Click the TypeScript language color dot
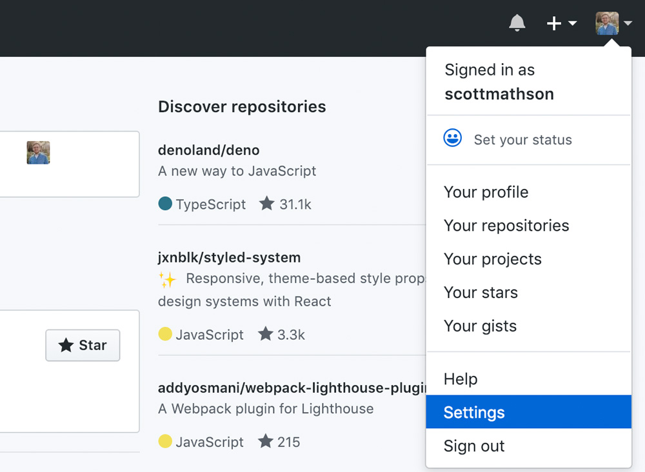Viewport: 645px width, 472px height. pos(165,204)
